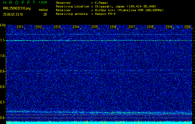Click the 2313 time marker label
The width and height of the screenshot is (195, 124).
pyautogui.click(x=57, y=27)
